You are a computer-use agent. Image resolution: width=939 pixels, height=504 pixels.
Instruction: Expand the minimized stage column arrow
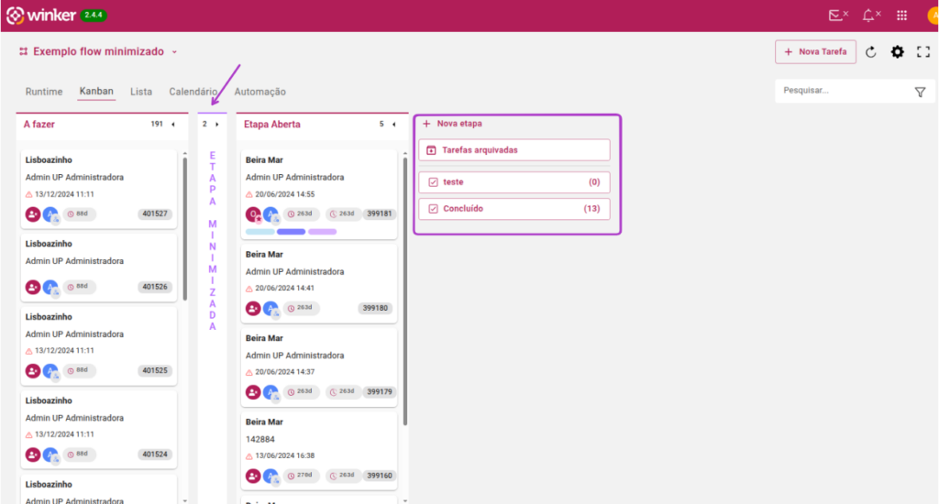pos(216,125)
